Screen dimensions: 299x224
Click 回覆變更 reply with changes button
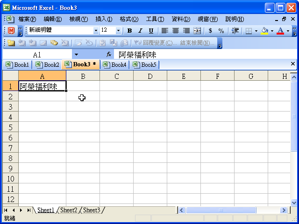coord(156,43)
